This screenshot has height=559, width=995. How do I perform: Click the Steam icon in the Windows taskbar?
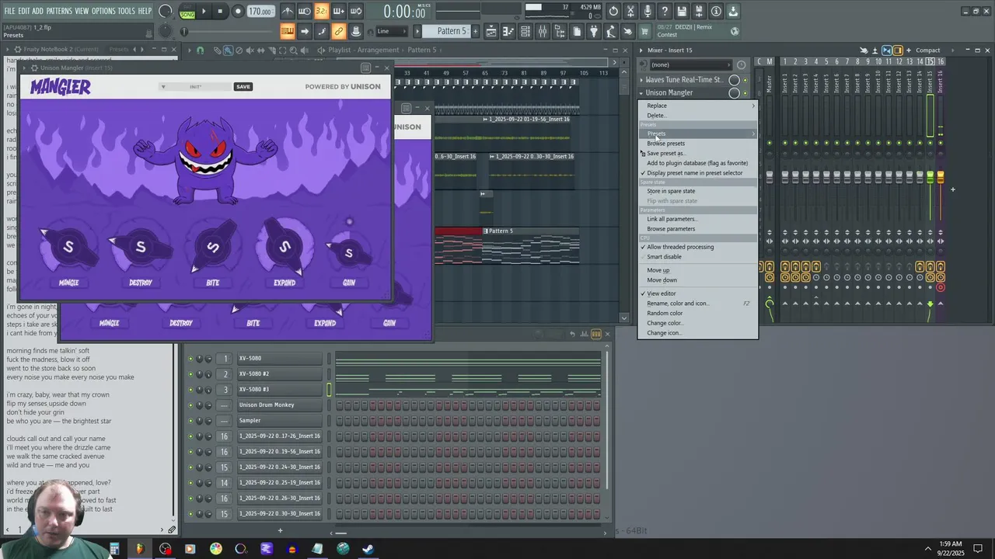point(368,549)
